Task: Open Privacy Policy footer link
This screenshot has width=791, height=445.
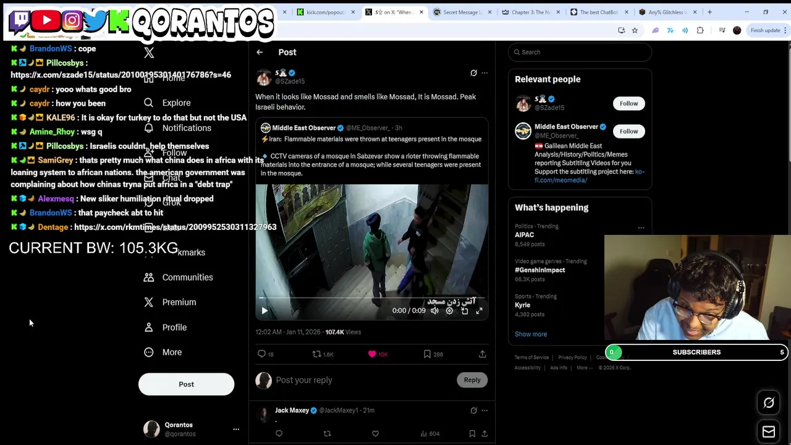Action: [x=572, y=357]
